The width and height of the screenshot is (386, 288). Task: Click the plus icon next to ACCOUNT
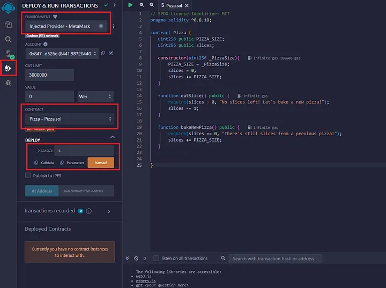tap(46, 44)
